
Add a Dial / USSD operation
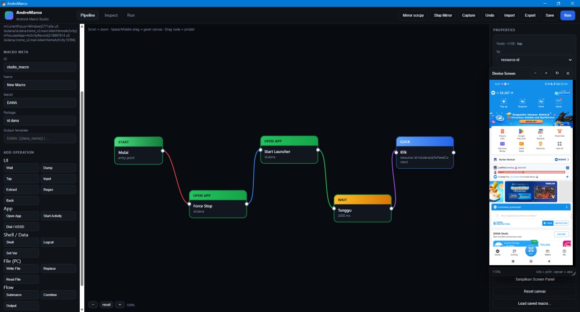click(21, 227)
